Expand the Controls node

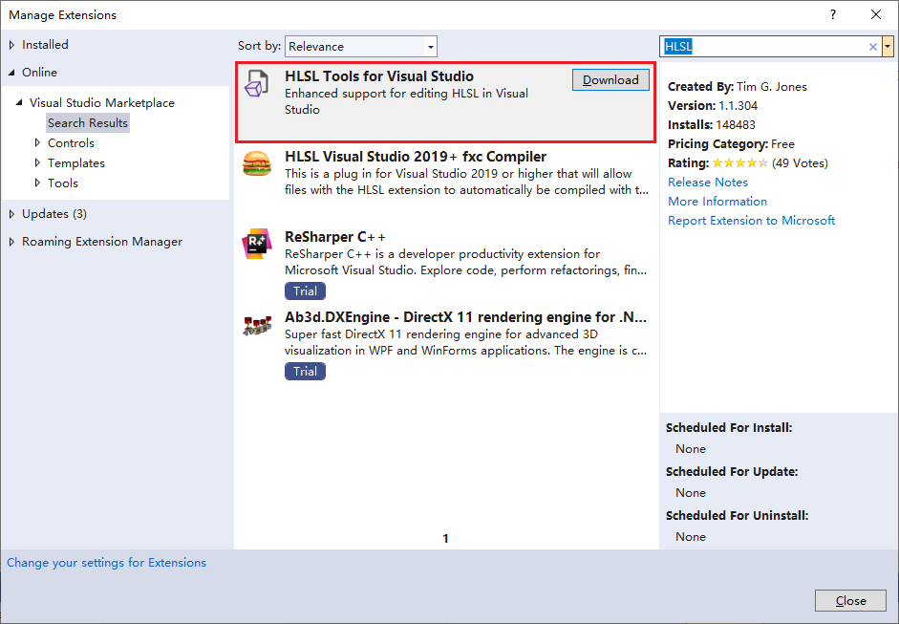coord(37,142)
